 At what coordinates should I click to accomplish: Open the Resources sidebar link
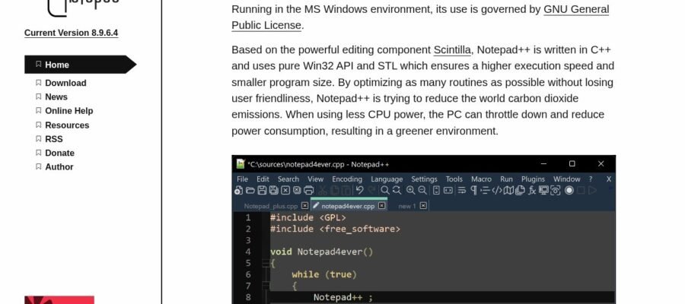coord(67,125)
